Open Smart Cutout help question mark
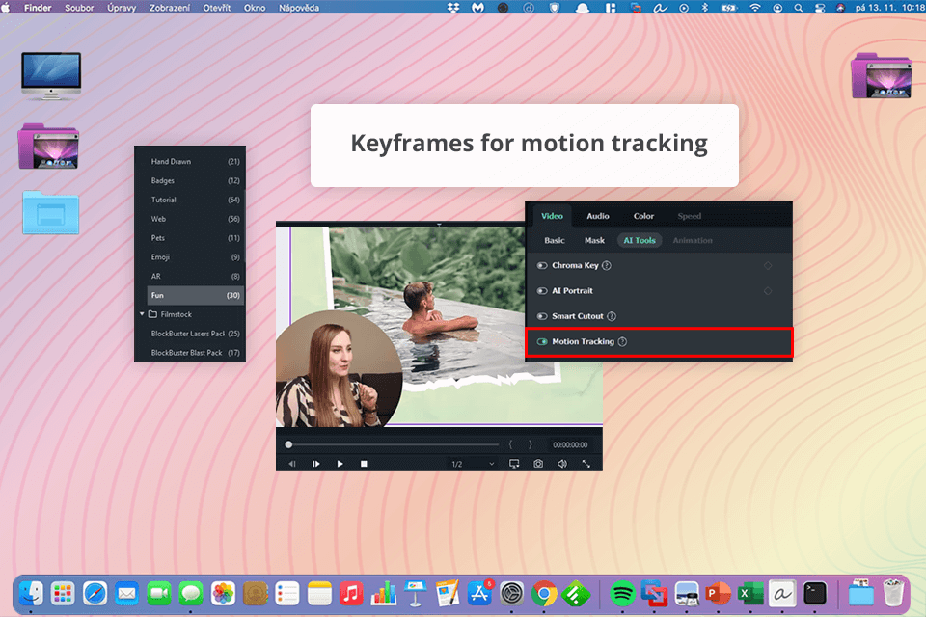 coord(612,316)
